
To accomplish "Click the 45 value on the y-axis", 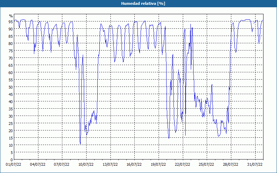I will [x=11, y=94].
